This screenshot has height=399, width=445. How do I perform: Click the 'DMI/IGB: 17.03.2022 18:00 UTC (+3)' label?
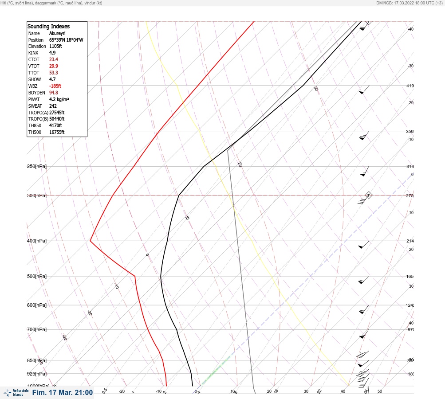point(409,3)
